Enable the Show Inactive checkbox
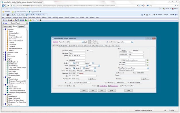This screenshot has width=180, height=113. (x=89, y=41)
